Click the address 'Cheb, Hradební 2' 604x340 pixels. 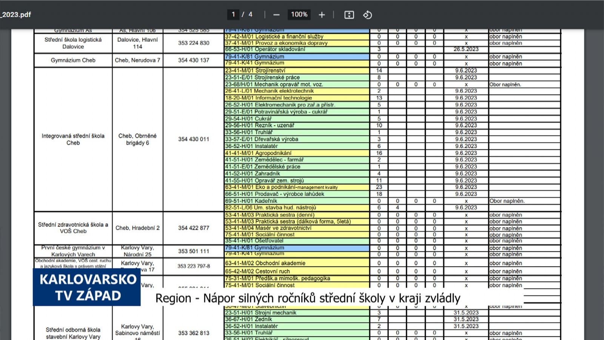coord(137,228)
